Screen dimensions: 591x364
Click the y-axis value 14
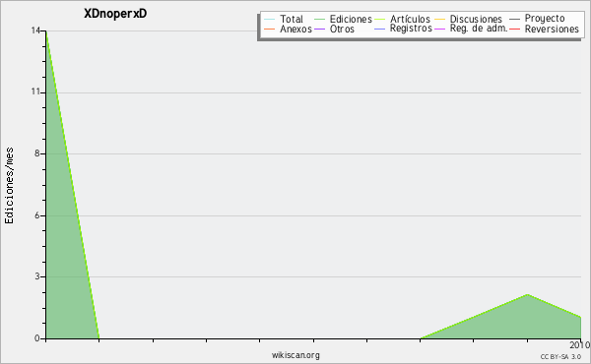(35, 30)
